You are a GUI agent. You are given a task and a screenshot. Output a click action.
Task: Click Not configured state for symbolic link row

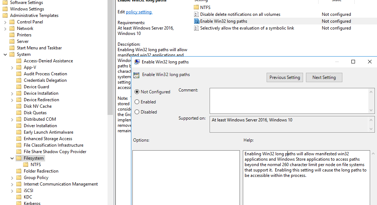336,28
